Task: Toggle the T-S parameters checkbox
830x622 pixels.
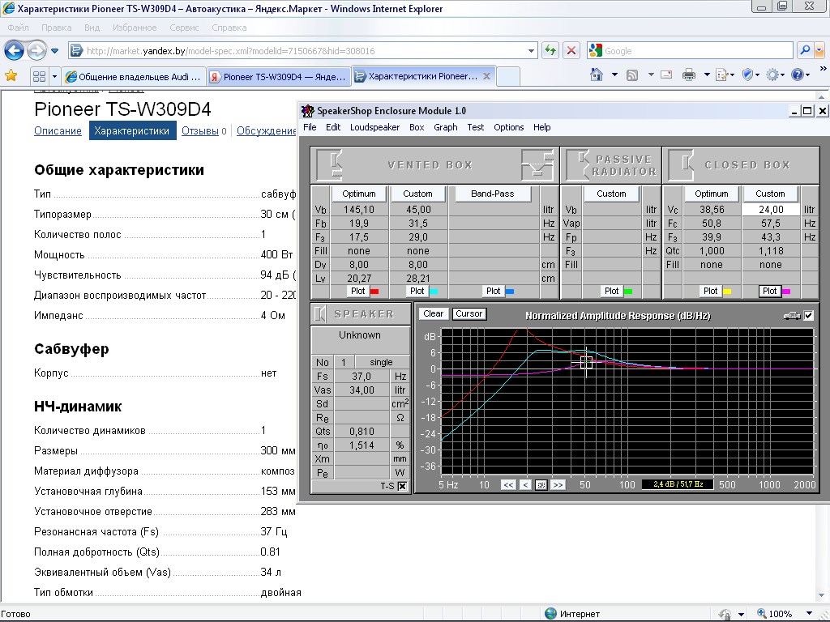Action: [x=402, y=486]
